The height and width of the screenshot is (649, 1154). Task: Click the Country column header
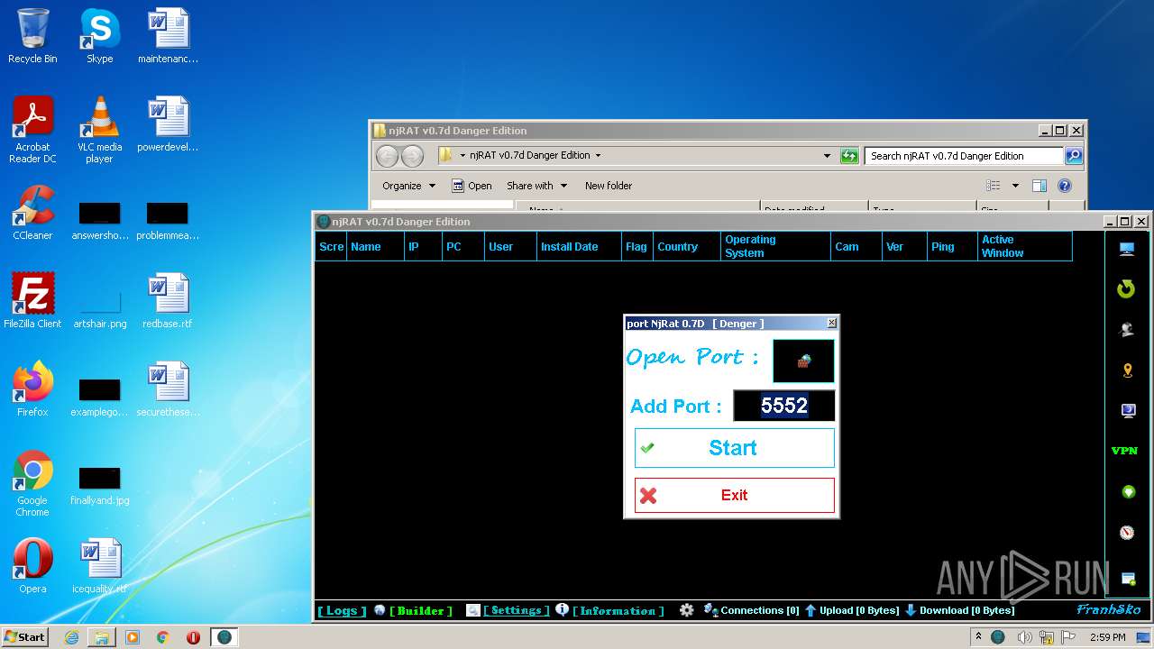687,246
